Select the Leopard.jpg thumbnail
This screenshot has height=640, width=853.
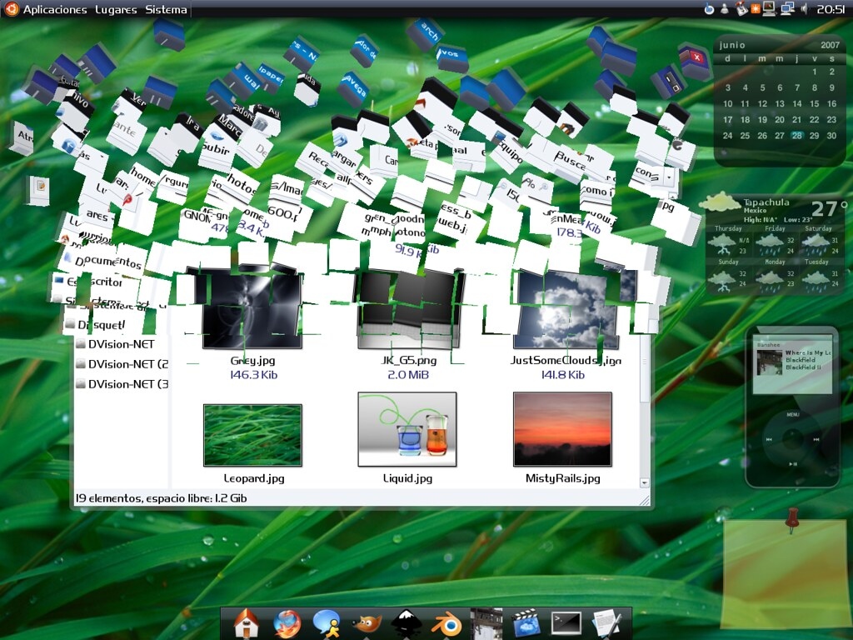click(252, 435)
